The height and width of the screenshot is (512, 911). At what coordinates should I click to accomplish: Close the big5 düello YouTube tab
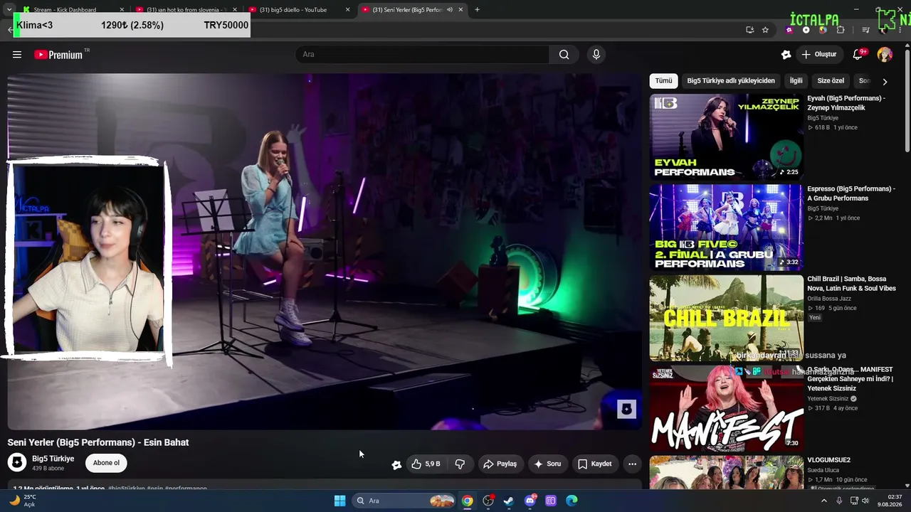click(x=347, y=10)
